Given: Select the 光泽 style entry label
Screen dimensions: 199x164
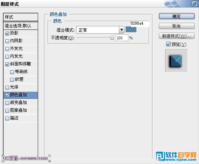Looking at the screenshot, I should [x=14, y=87].
